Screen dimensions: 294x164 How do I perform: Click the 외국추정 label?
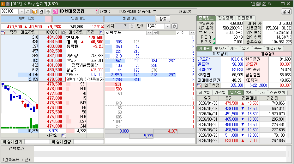coord(212,85)
